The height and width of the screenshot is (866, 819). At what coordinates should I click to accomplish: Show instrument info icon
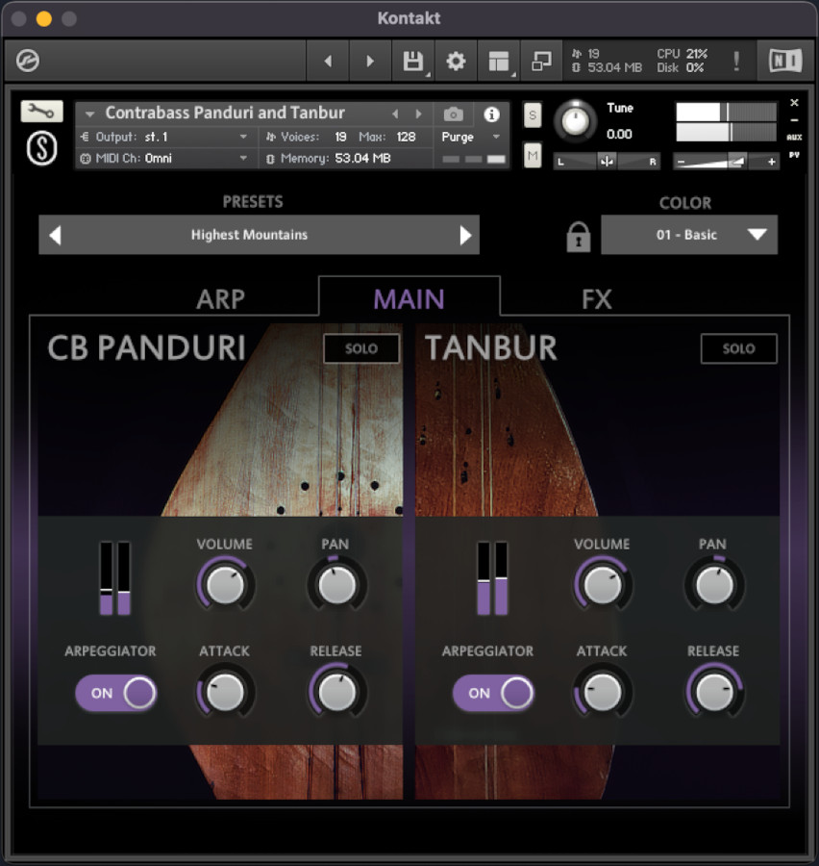click(492, 115)
